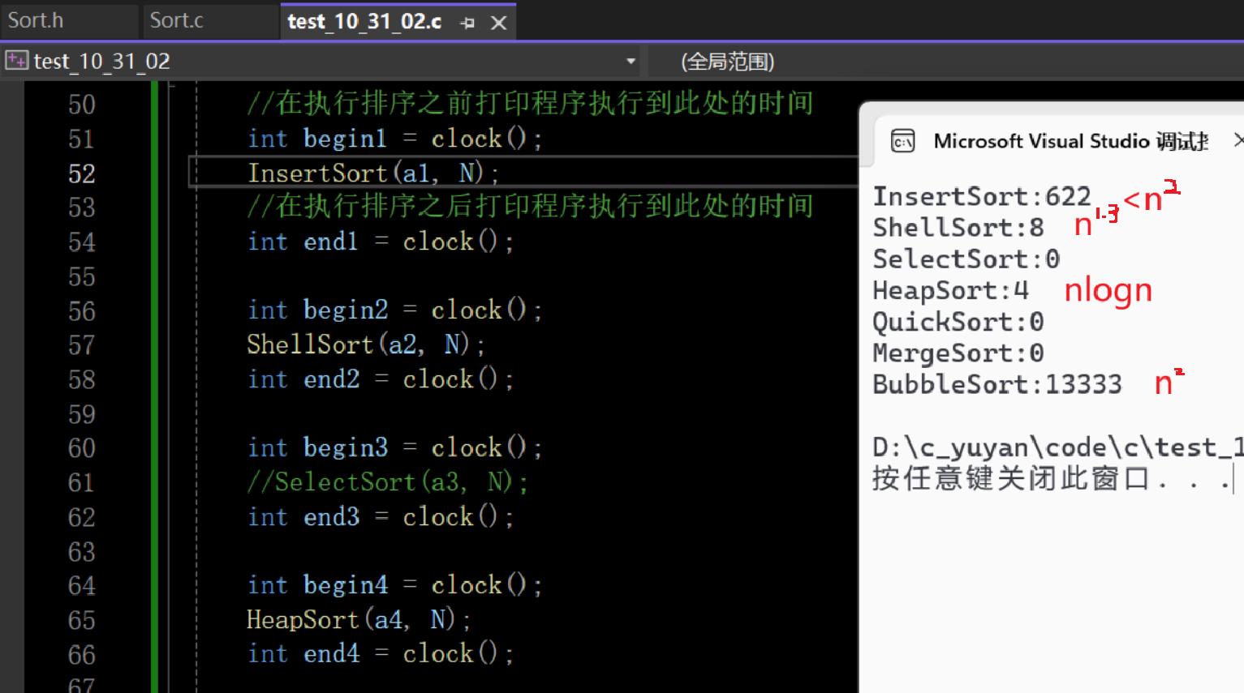Click the commented '//SelectSort(a3, N);' line

(x=388, y=482)
